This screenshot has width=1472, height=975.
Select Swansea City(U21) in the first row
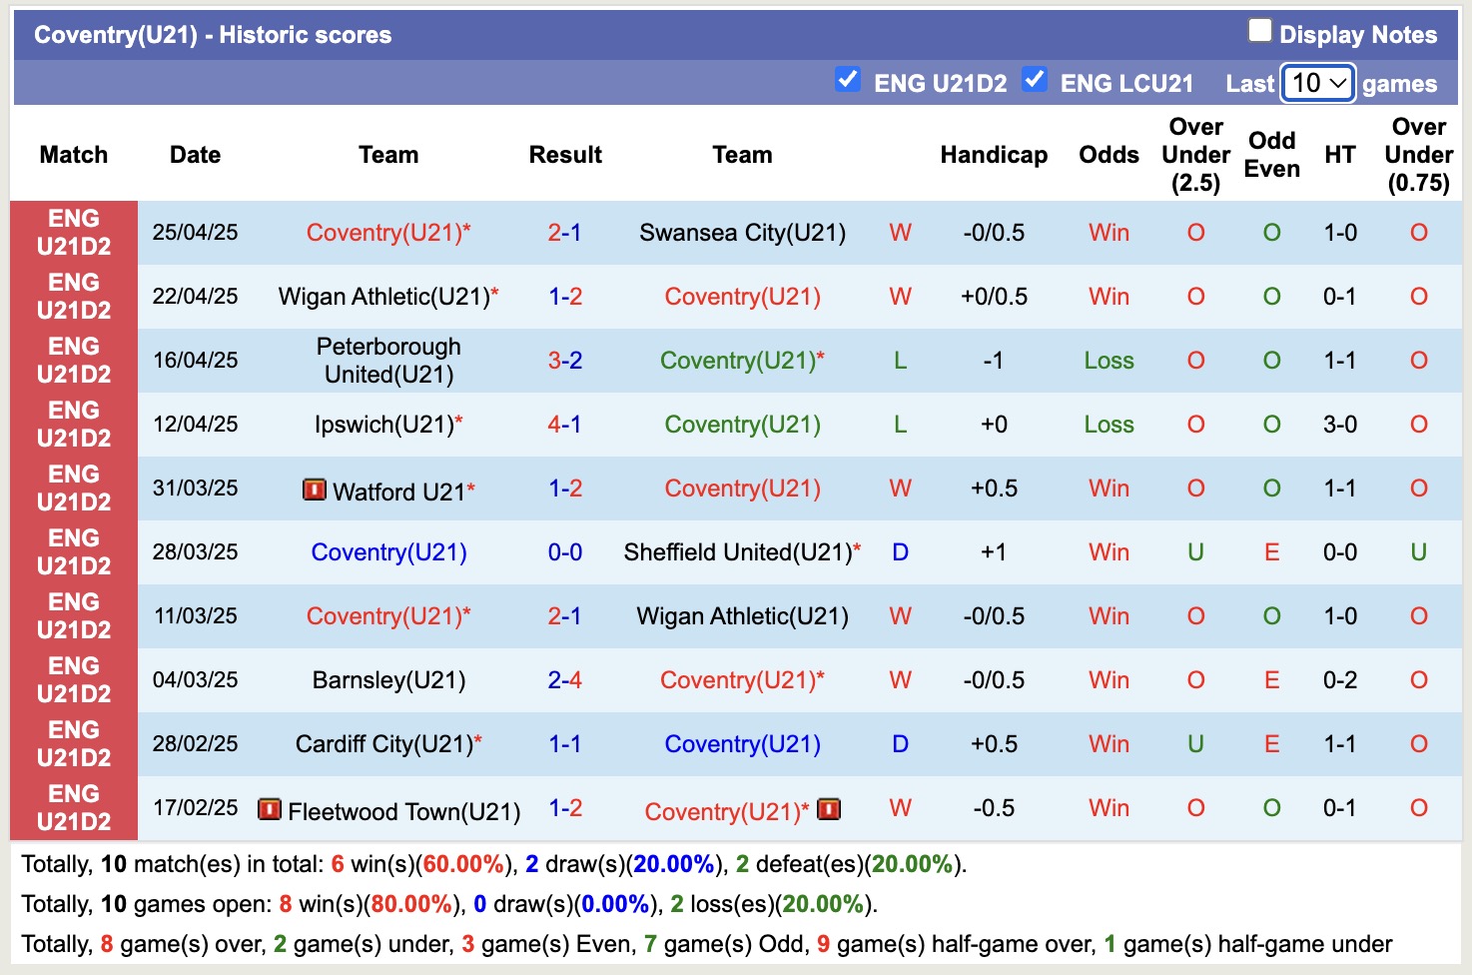(742, 232)
